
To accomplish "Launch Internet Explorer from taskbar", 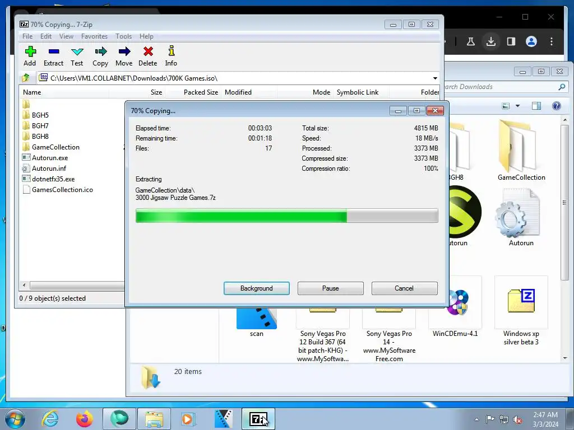I will click(x=50, y=419).
